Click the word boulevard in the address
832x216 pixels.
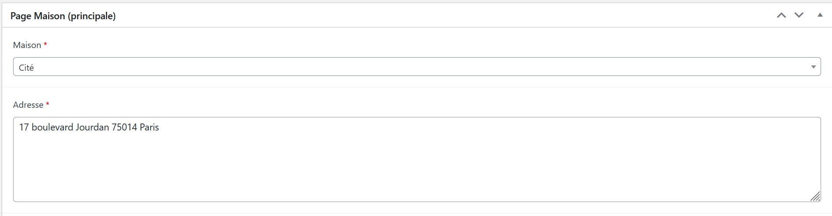pos(52,127)
